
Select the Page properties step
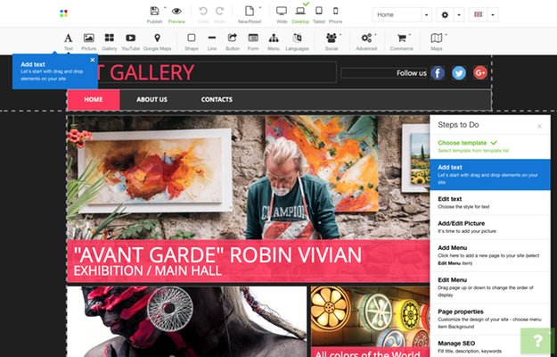pos(490,319)
